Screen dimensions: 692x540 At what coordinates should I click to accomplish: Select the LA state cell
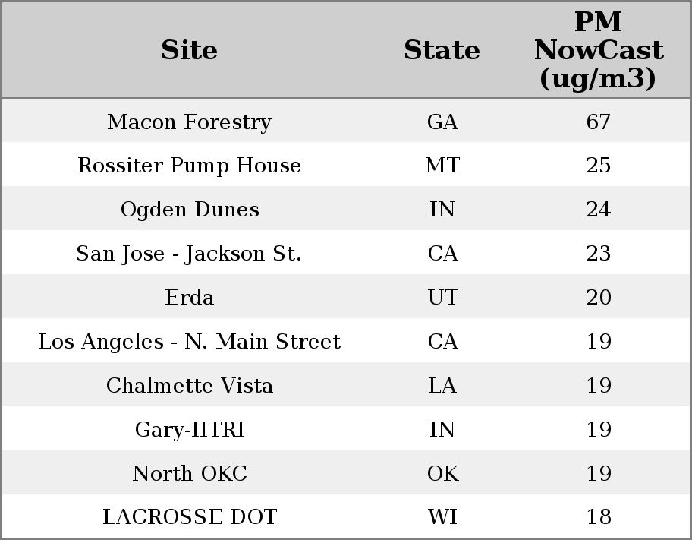click(442, 386)
